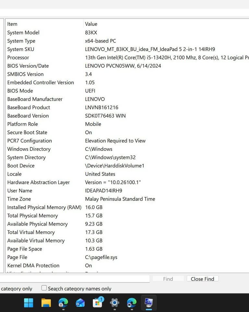The image size is (249, 312).
Task: Select the BIOS Version/Date row
Action: tap(28, 66)
